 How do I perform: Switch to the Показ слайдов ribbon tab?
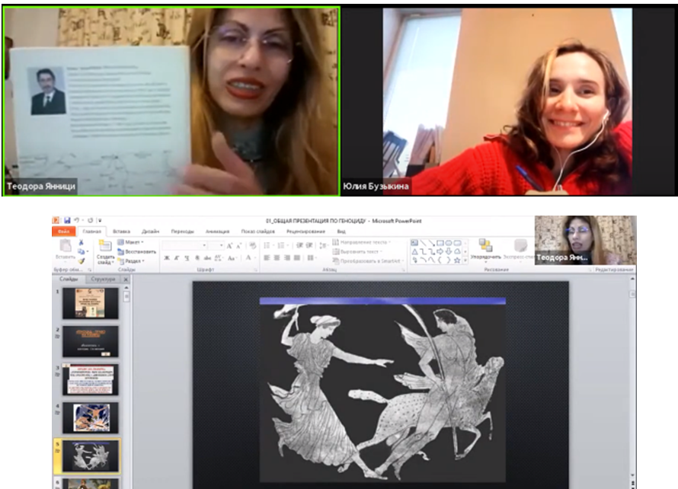tap(257, 232)
